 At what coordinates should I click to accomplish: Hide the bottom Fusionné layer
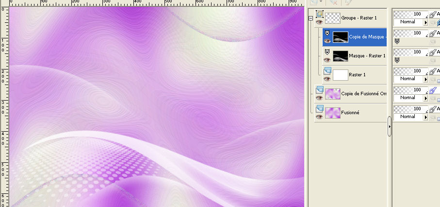point(319,117)
